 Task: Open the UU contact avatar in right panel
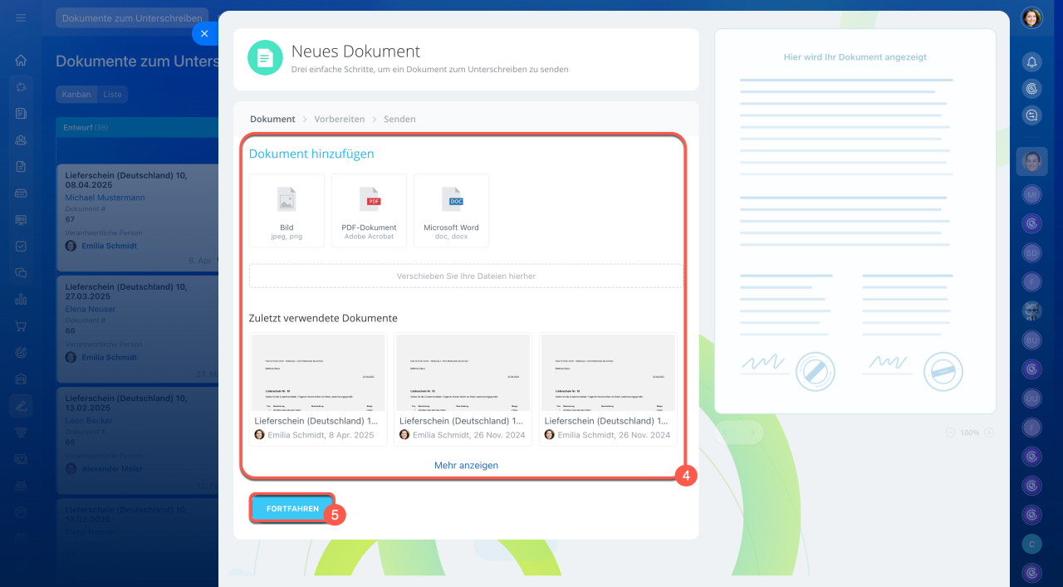point(1031,398)
